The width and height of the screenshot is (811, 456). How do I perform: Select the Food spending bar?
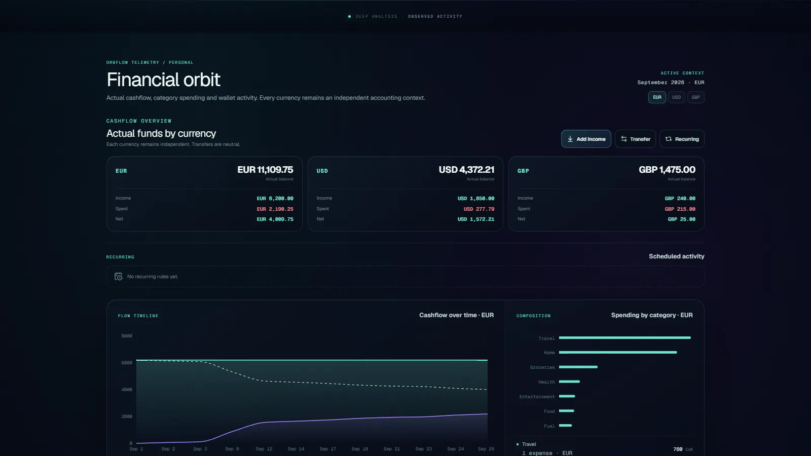coord(567,411)
